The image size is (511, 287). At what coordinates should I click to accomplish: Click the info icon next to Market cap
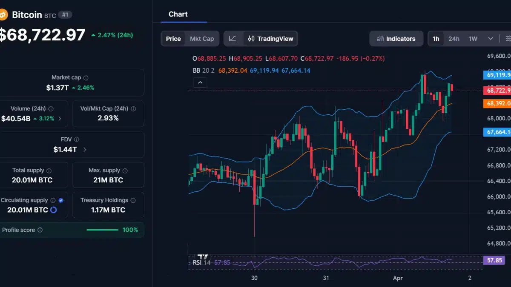(x=85, y=77)
